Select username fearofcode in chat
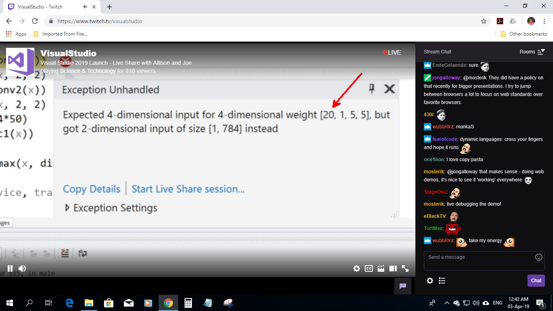The image size is (553, 311). pyautogui.click(x=445, y=139)
